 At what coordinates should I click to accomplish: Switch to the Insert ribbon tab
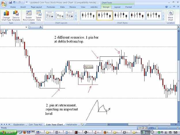(23, 7)
